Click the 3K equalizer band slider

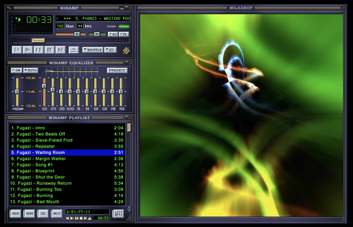click(86, 91)
